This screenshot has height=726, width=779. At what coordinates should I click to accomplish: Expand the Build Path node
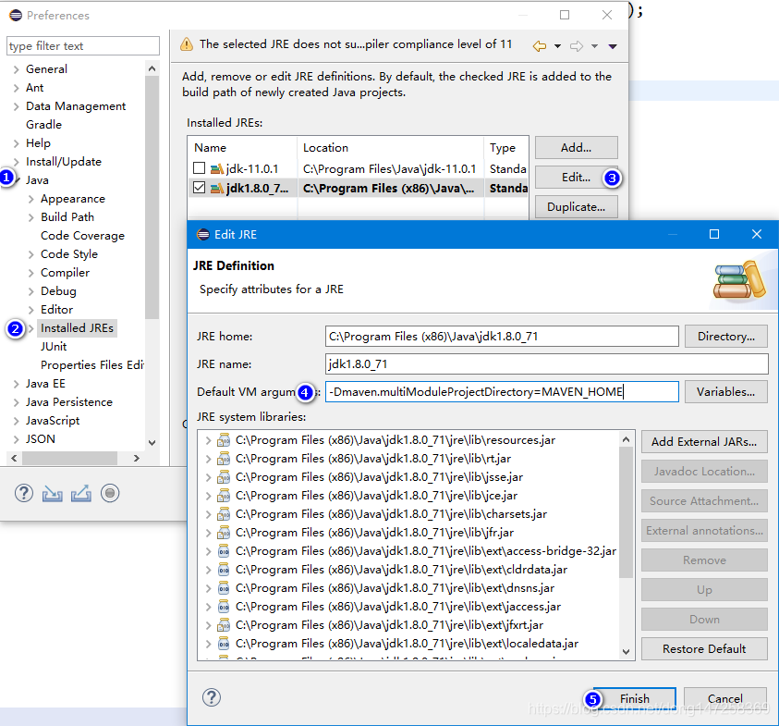click(x=30, y=217)
